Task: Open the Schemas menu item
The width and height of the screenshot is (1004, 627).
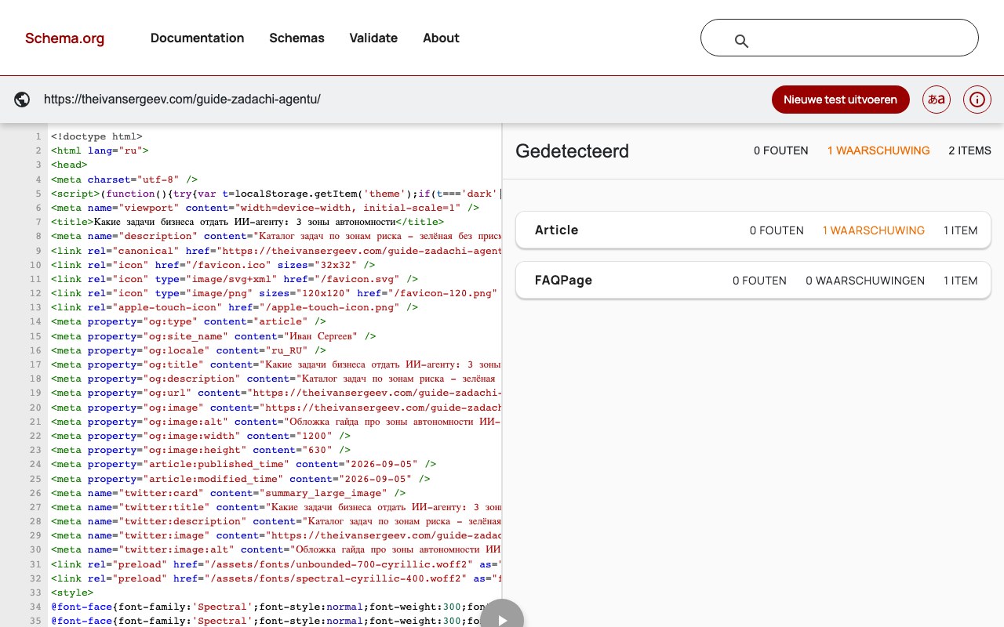Action: 296,38
